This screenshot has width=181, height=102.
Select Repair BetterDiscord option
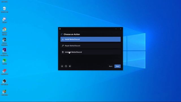click(90, 46)
